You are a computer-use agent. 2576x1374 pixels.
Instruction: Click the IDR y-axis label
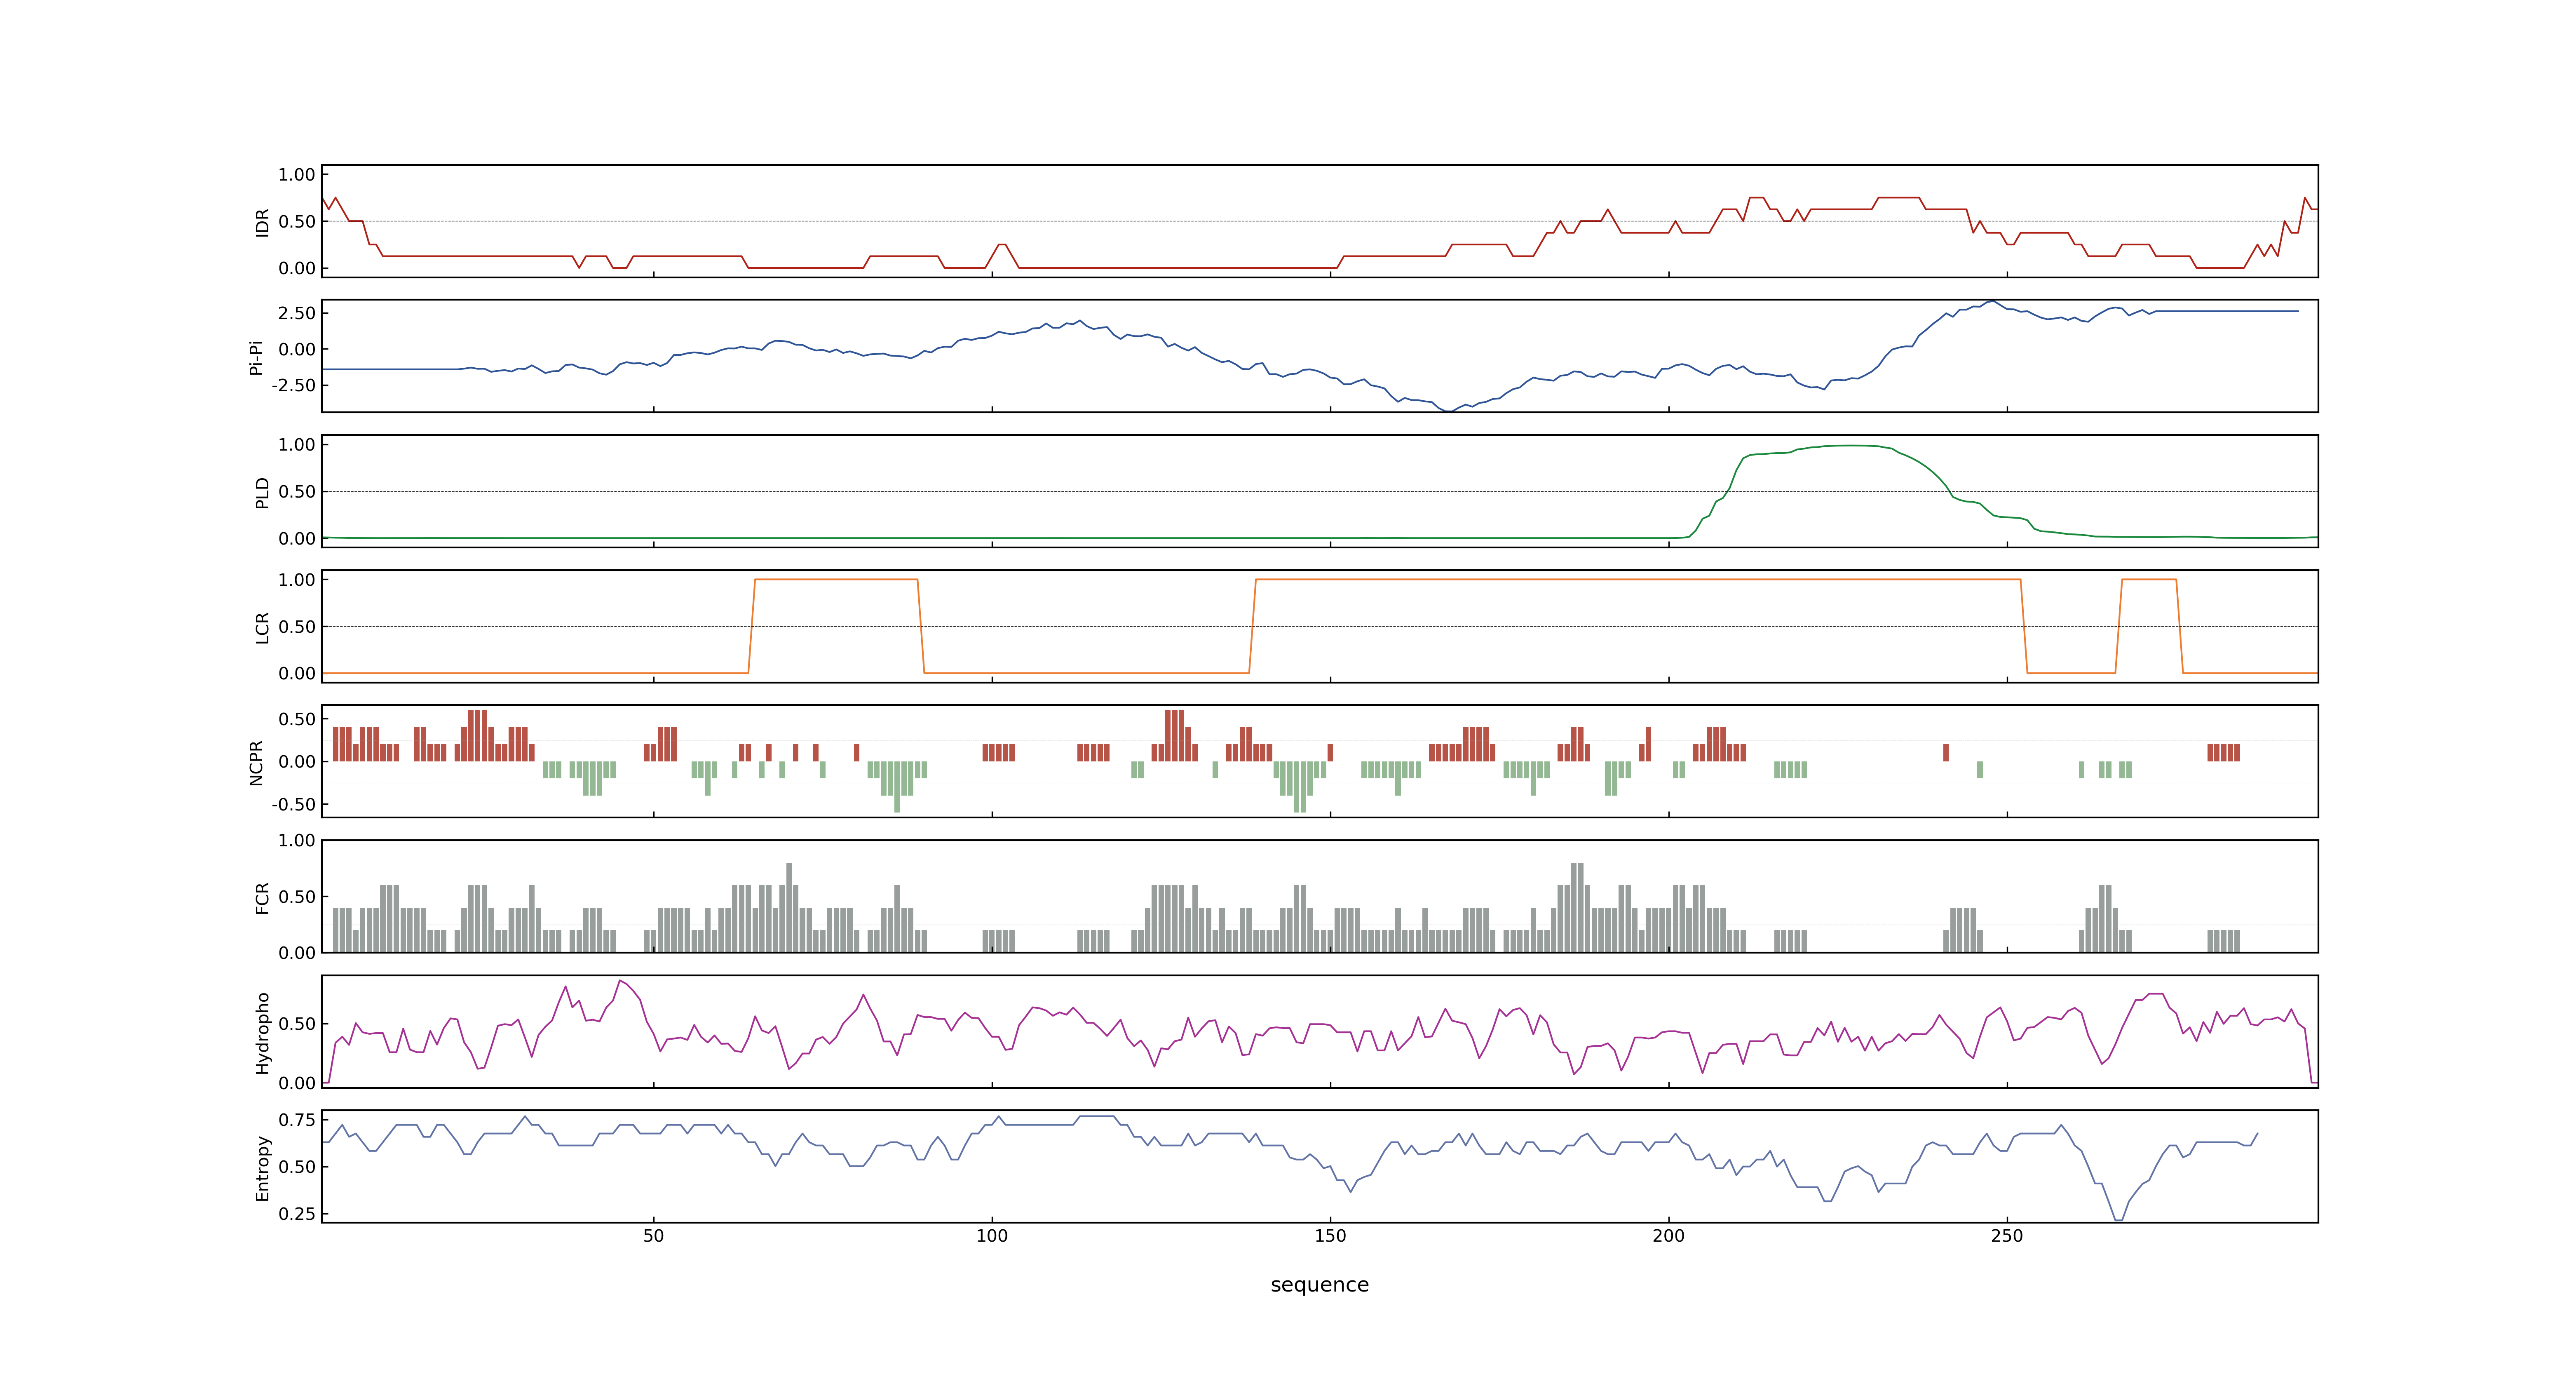click(x=263, y=222)
